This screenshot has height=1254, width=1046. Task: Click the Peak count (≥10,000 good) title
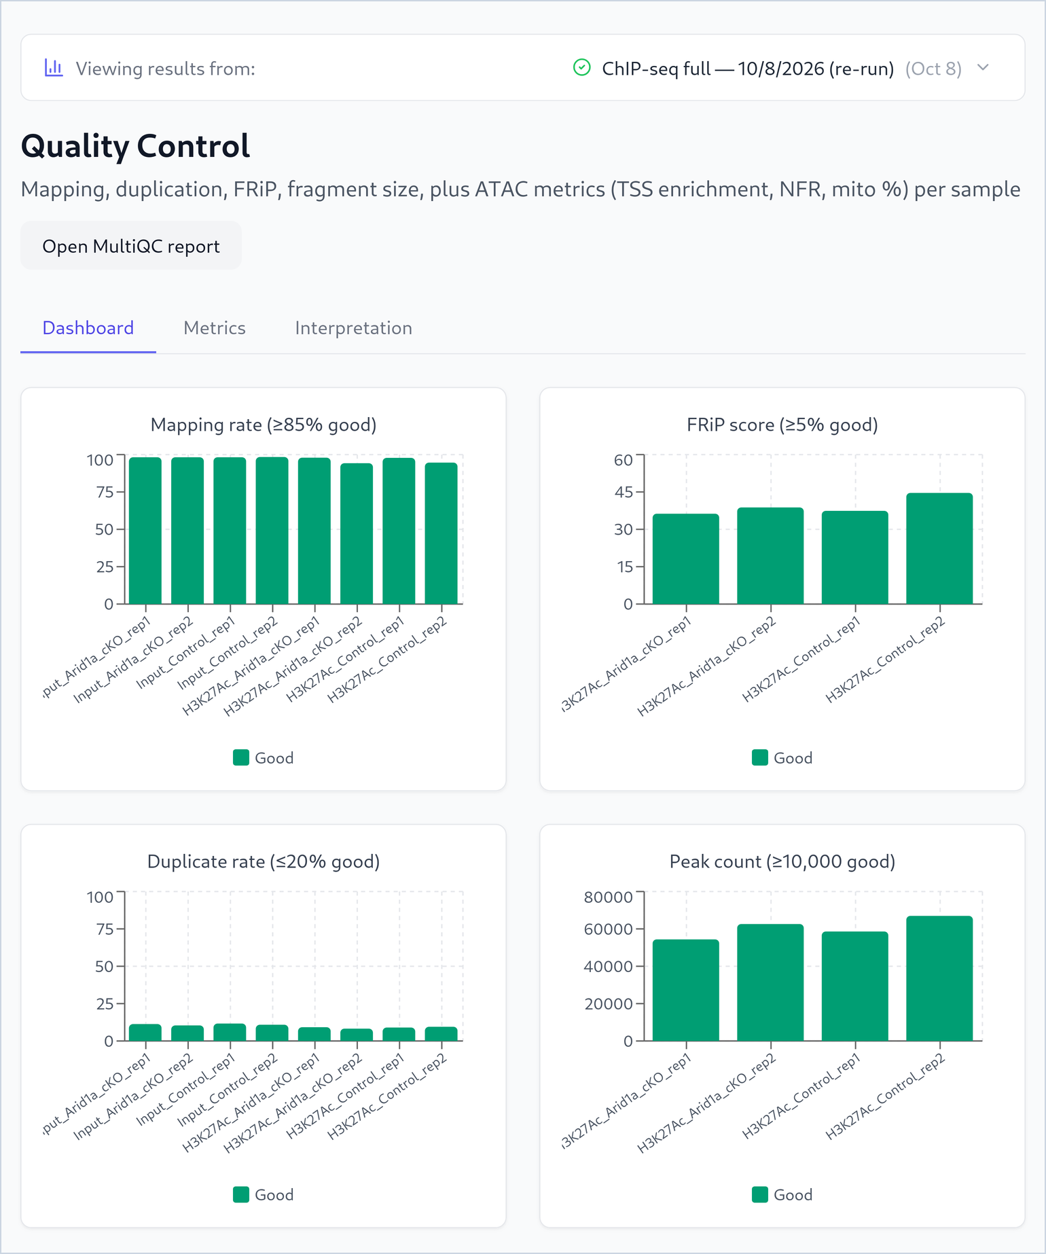(782, 862)
